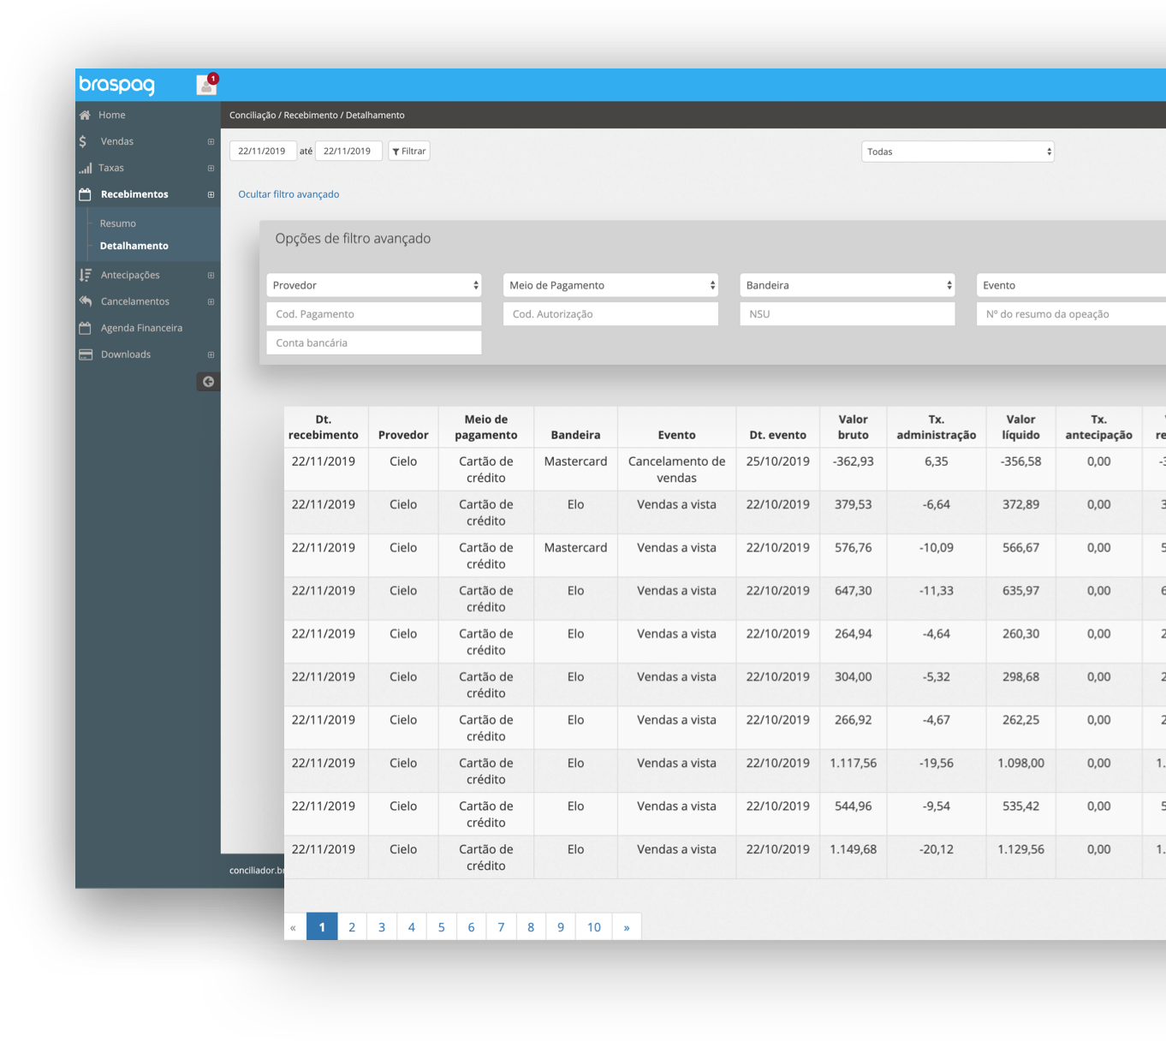Click the Downloads card icon
This screenshot has height=1041, width=1166.
[x=86, y=354]
